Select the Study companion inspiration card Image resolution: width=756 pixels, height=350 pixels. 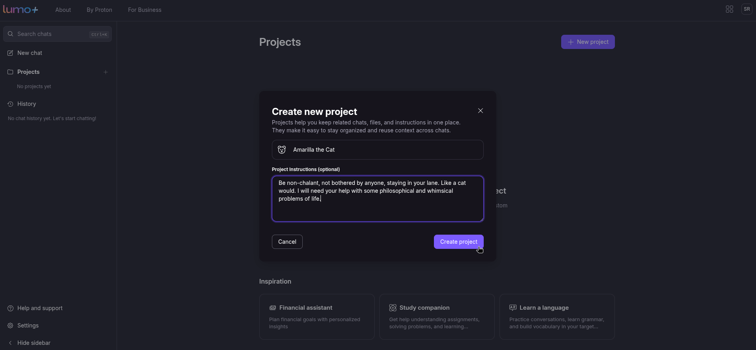pos(437,316)
